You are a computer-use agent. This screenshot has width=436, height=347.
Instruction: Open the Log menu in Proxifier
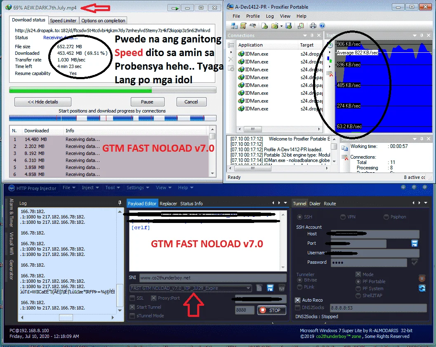coord(270,16)
